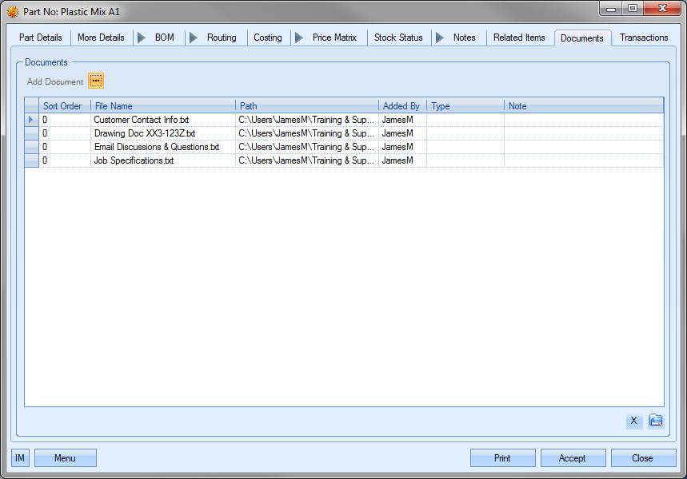
Task: Select file name Customer Contact Info.txt
Action: tap(142, 120)
